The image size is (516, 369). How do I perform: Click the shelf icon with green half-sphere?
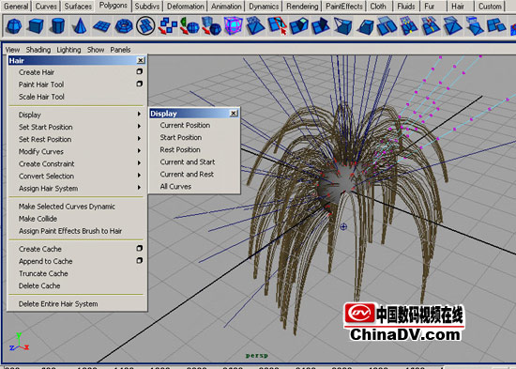(190, 26)
